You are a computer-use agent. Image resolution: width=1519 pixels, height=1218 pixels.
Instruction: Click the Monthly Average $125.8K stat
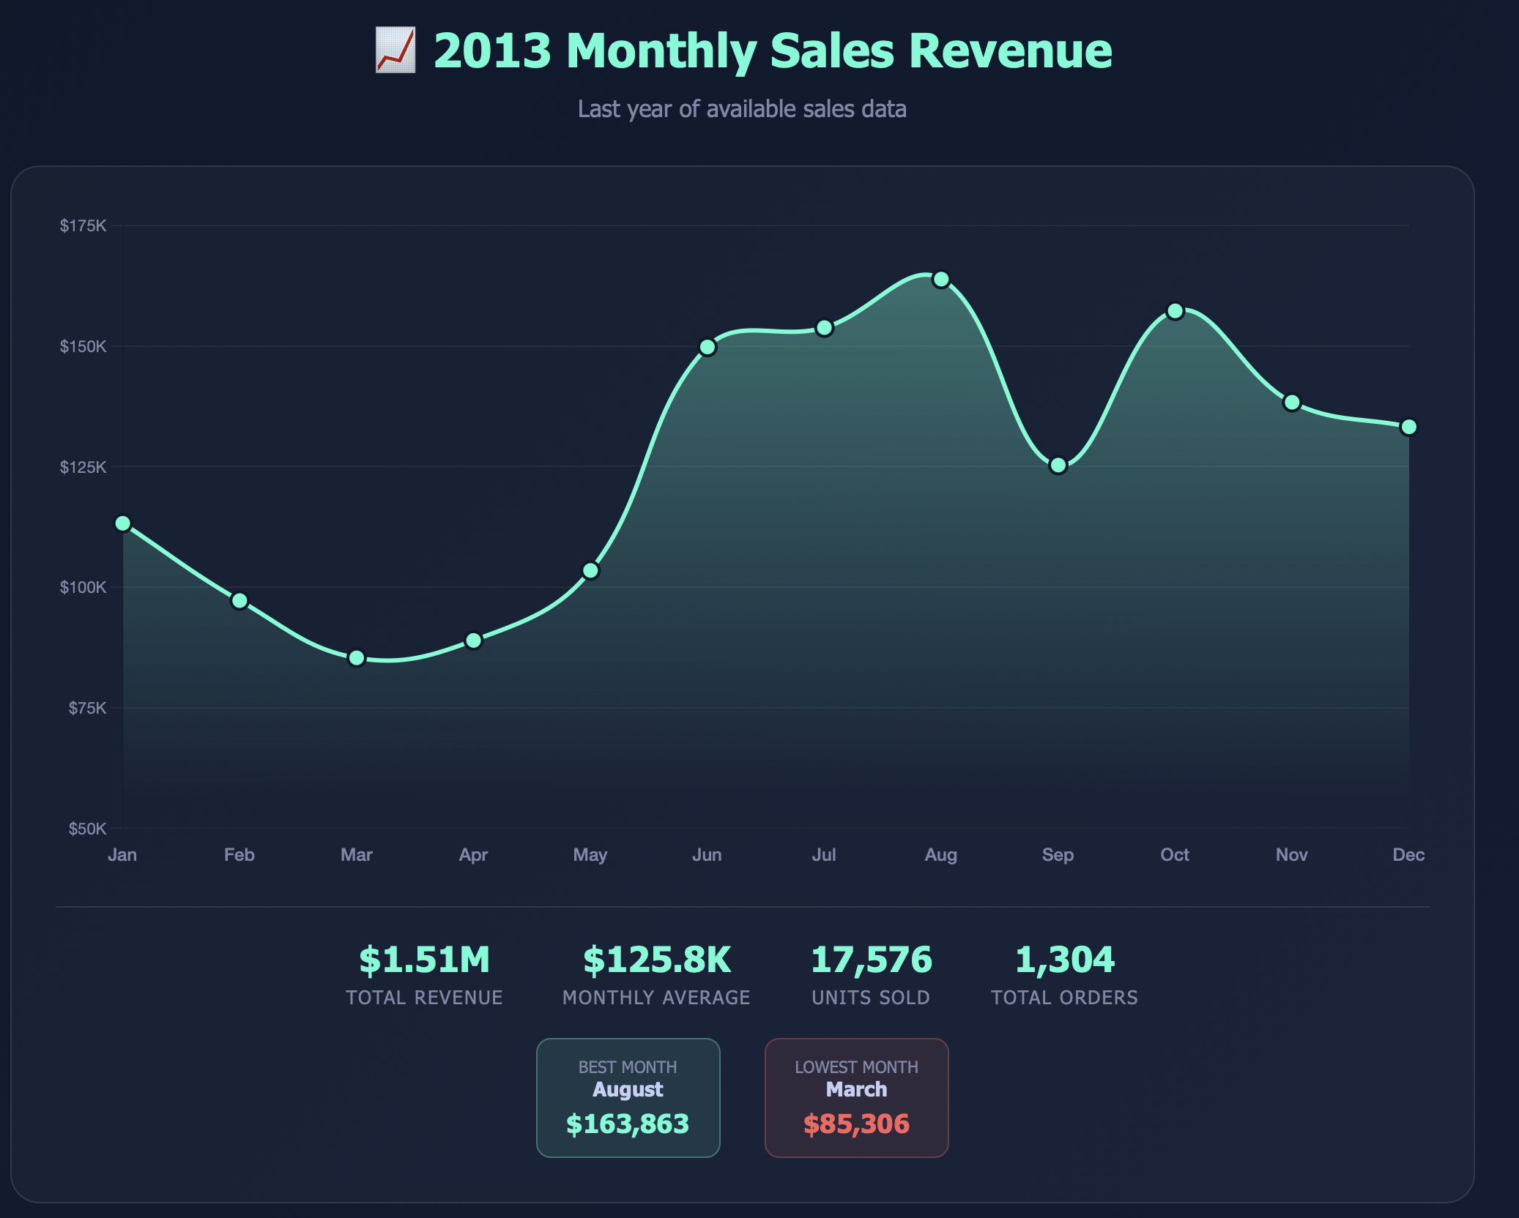[x=656, y=960]
